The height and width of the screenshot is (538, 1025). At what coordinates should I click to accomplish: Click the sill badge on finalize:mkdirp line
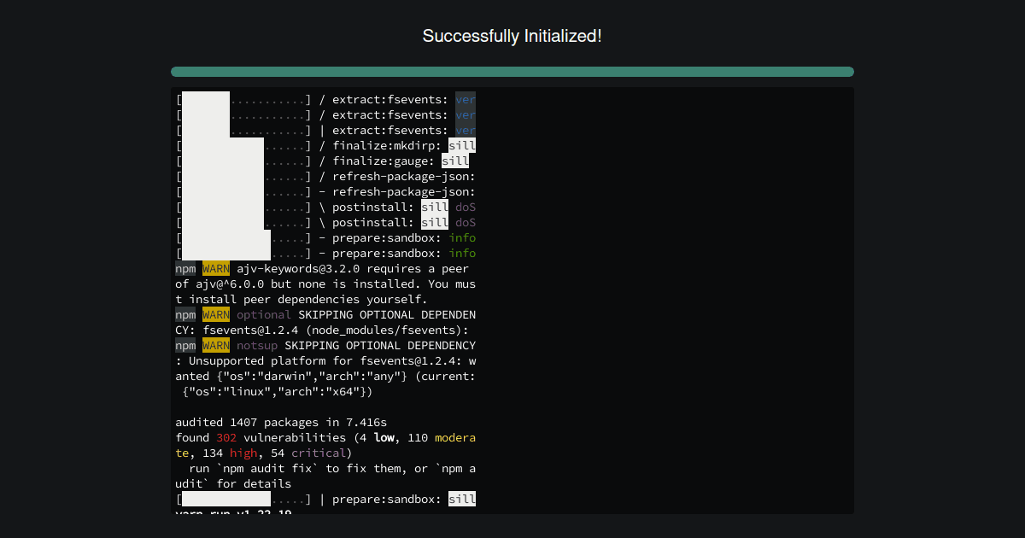click(462, 145)
